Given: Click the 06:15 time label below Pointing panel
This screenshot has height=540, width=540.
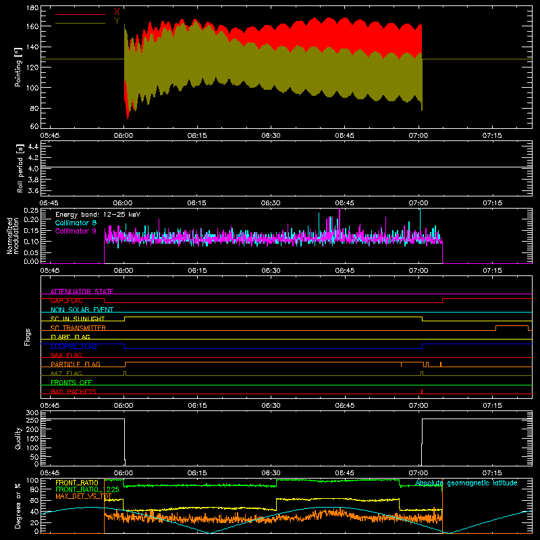Looking at the screenshot, I should [197, 136].
